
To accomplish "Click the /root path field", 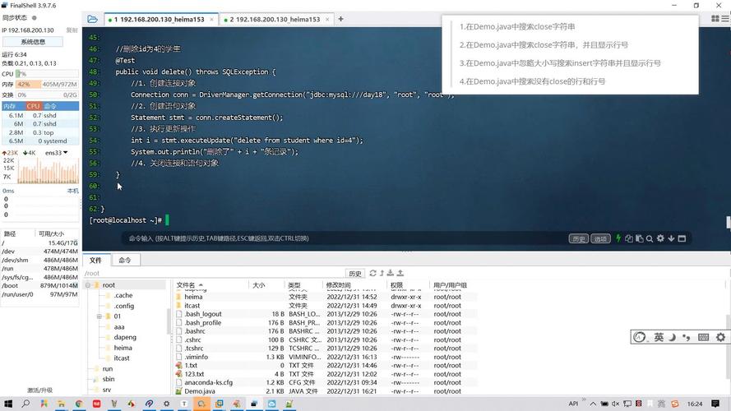I will pyautogui.click(x=215, y=273).
